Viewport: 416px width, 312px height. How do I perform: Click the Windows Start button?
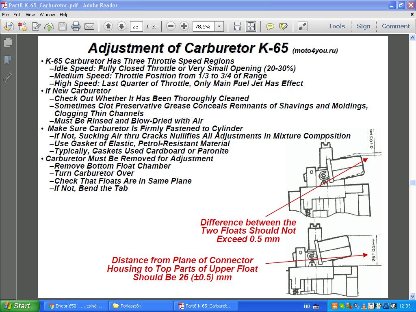click(19, 306)
